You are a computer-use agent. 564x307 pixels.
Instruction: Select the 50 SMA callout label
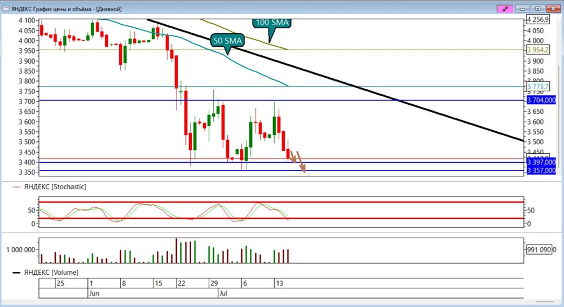227,41
